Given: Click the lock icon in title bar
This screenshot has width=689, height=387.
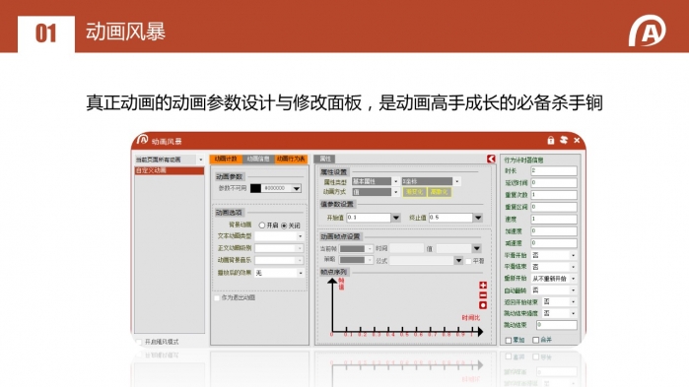Looking at the screenshot, I should click(551, 141).
